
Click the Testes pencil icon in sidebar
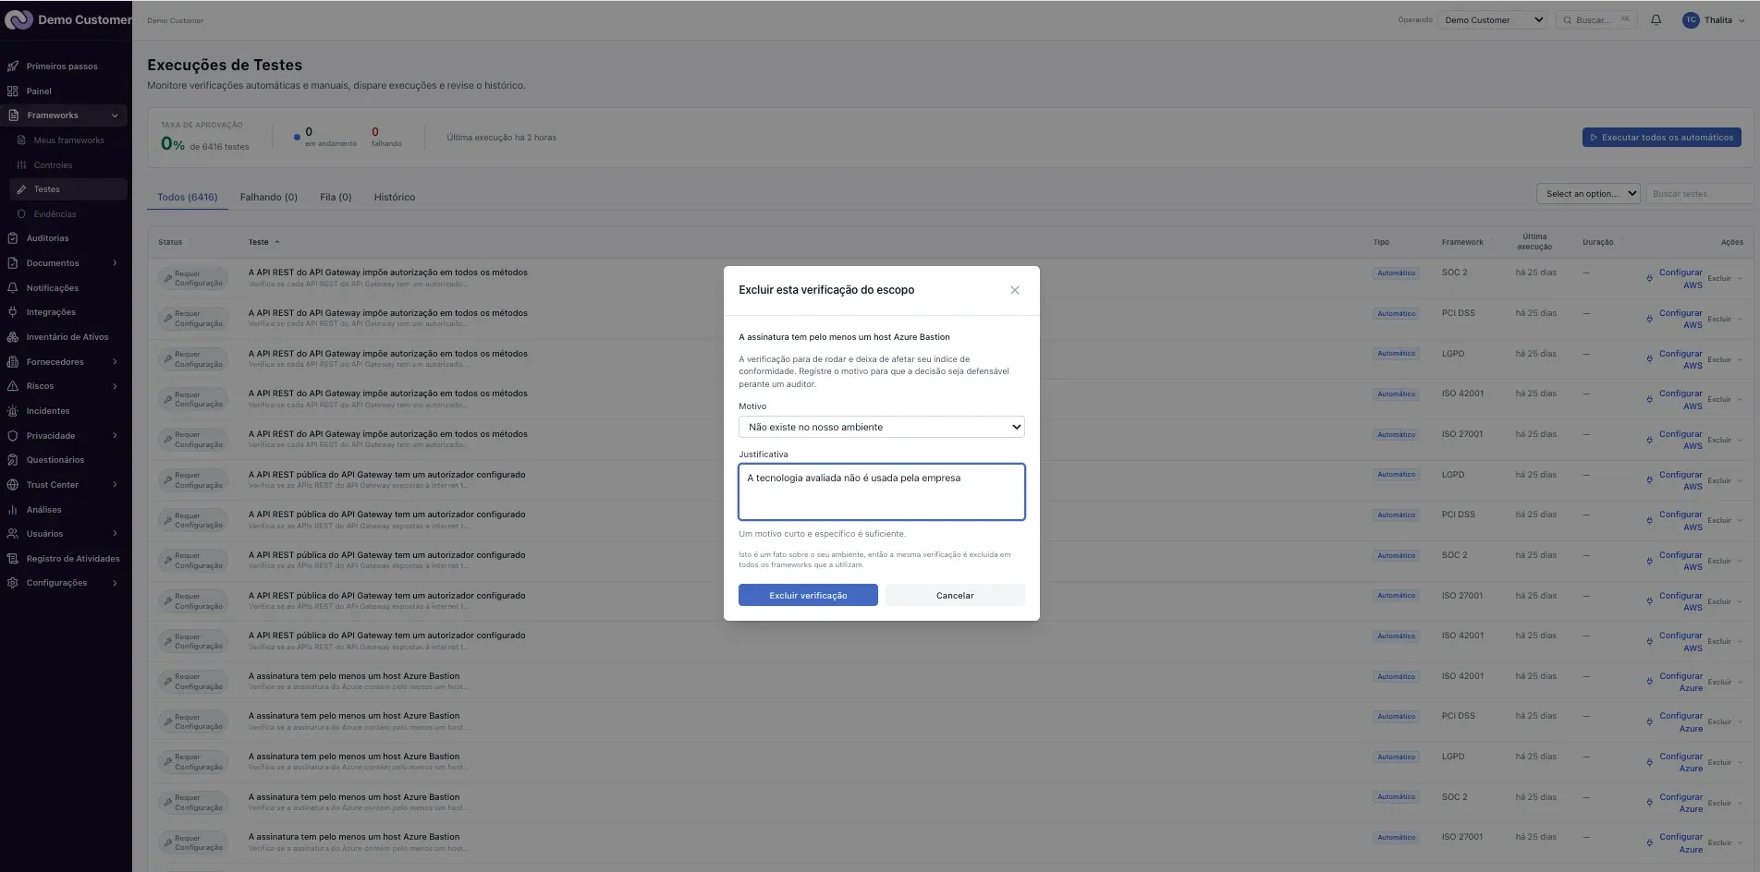pyautogui.click(x=21, y=189)
